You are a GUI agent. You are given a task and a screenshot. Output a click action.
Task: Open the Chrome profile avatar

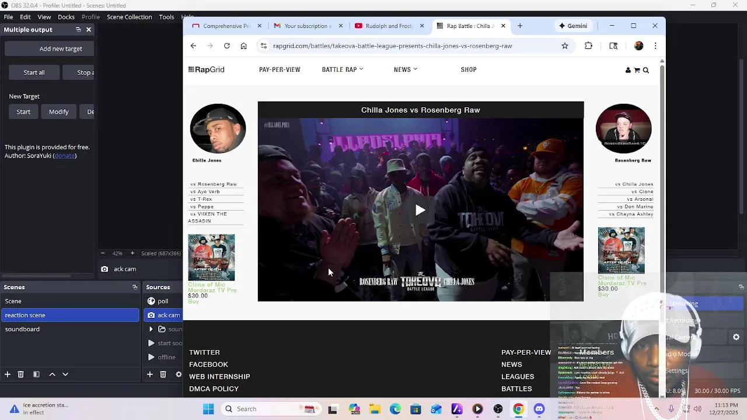click(638, 46)
